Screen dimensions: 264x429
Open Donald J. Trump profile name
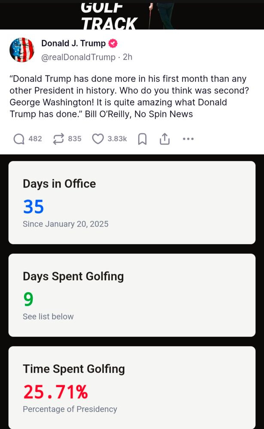(73, 44)
